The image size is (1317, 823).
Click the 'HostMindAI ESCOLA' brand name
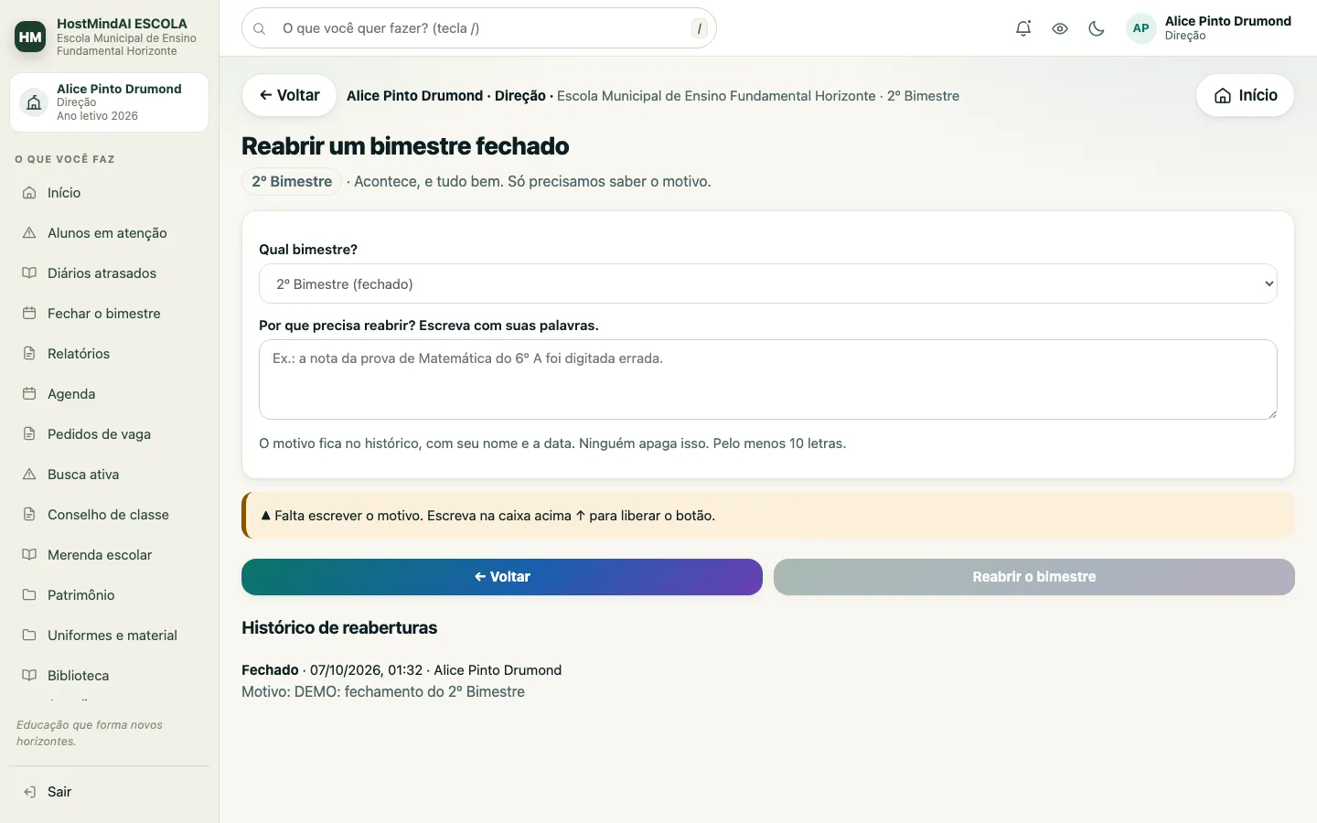[x=122, y=24]
